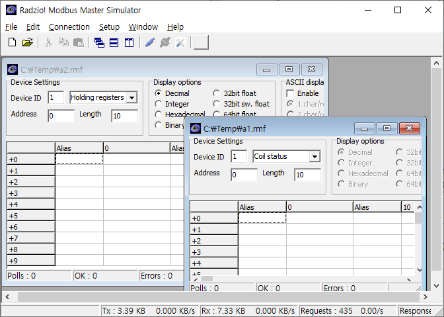Click Length field in a1.rmf
Screen dimensions: 444x317
[307, 175]
